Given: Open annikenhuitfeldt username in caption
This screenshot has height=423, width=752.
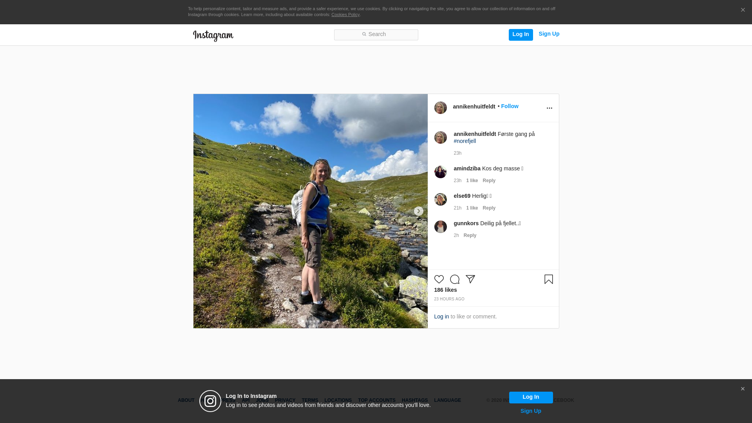Looking at the screenshot, I should tap(475, 134).
